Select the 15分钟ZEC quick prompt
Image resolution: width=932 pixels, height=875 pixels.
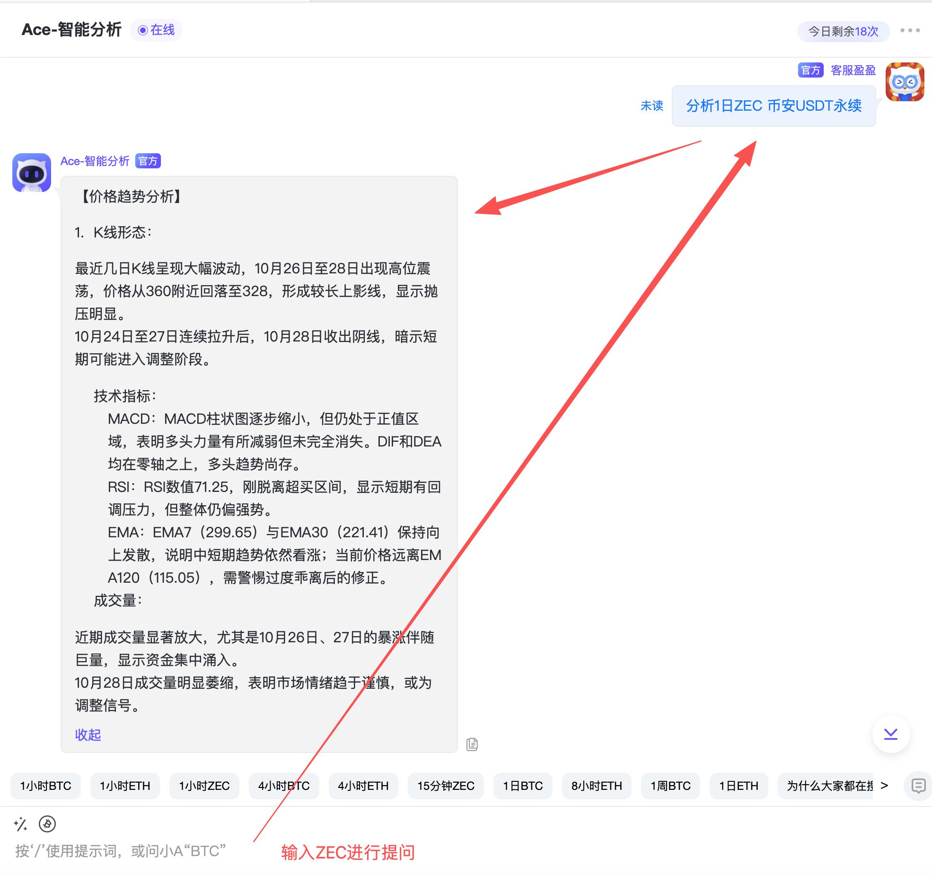[x=445, y=786]
